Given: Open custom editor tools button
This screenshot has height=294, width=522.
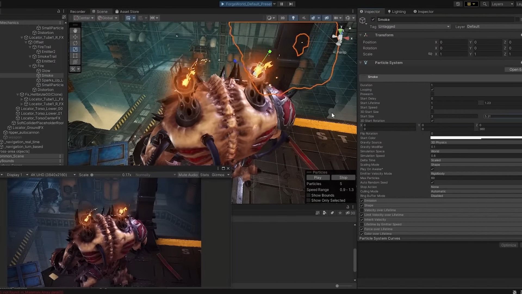Looking at the screenshot, I should pyautogui.click(x=73, y=69).
